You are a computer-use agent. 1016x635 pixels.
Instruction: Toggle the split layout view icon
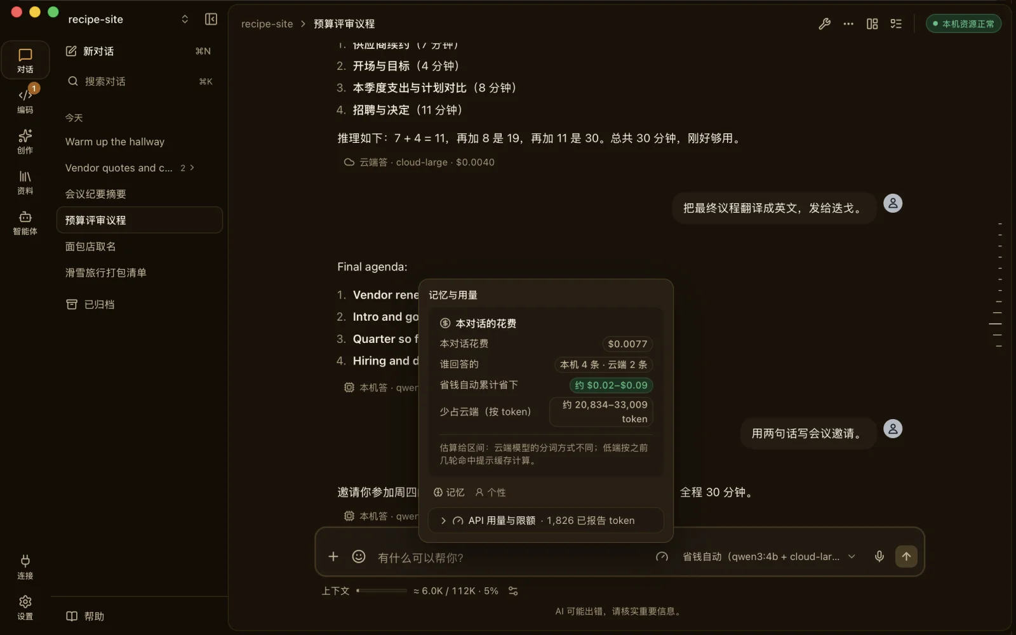pos(872,23)
